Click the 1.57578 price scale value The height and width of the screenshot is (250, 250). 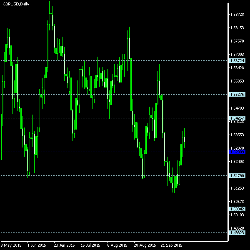tap(237, 41)
